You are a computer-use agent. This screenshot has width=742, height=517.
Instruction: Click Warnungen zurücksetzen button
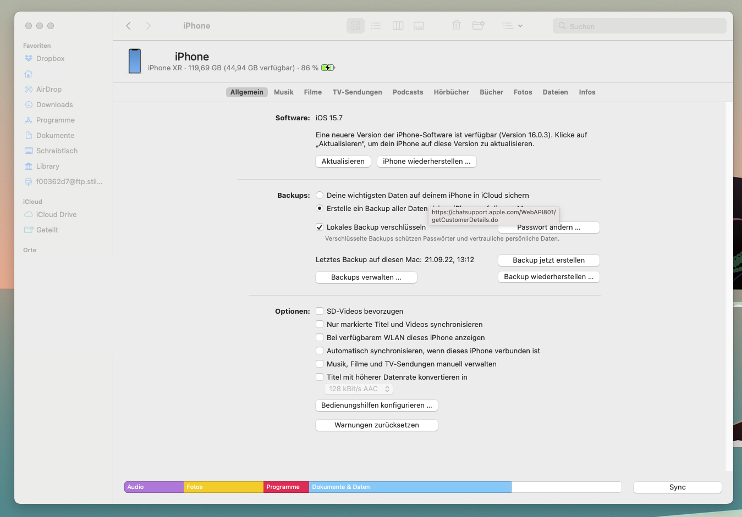[377, 425]
